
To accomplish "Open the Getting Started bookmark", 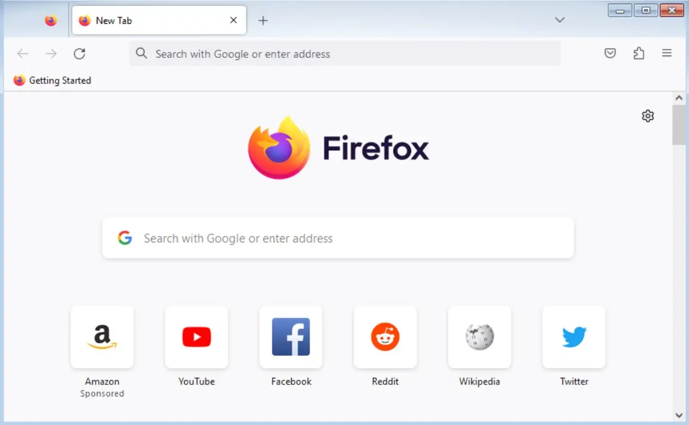I will click(52, 80).
